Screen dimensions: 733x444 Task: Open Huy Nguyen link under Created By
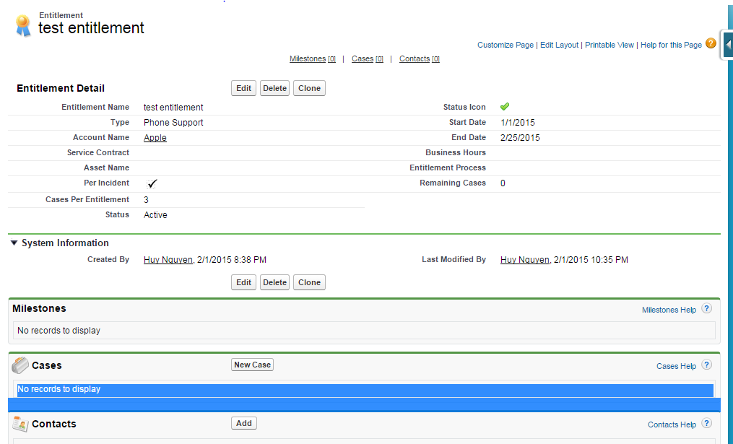pyautogui.click(x=168, y=259)
